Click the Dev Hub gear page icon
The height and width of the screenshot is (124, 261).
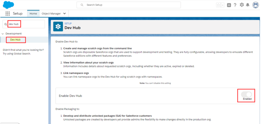pos(58,27)
